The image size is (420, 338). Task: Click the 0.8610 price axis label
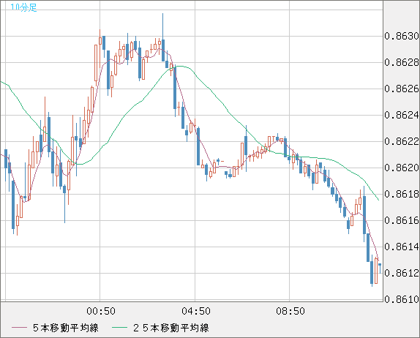402,299
